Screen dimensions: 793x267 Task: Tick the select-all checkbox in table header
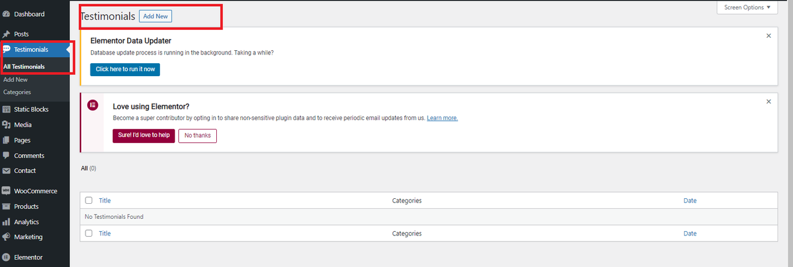click(89, 200)
